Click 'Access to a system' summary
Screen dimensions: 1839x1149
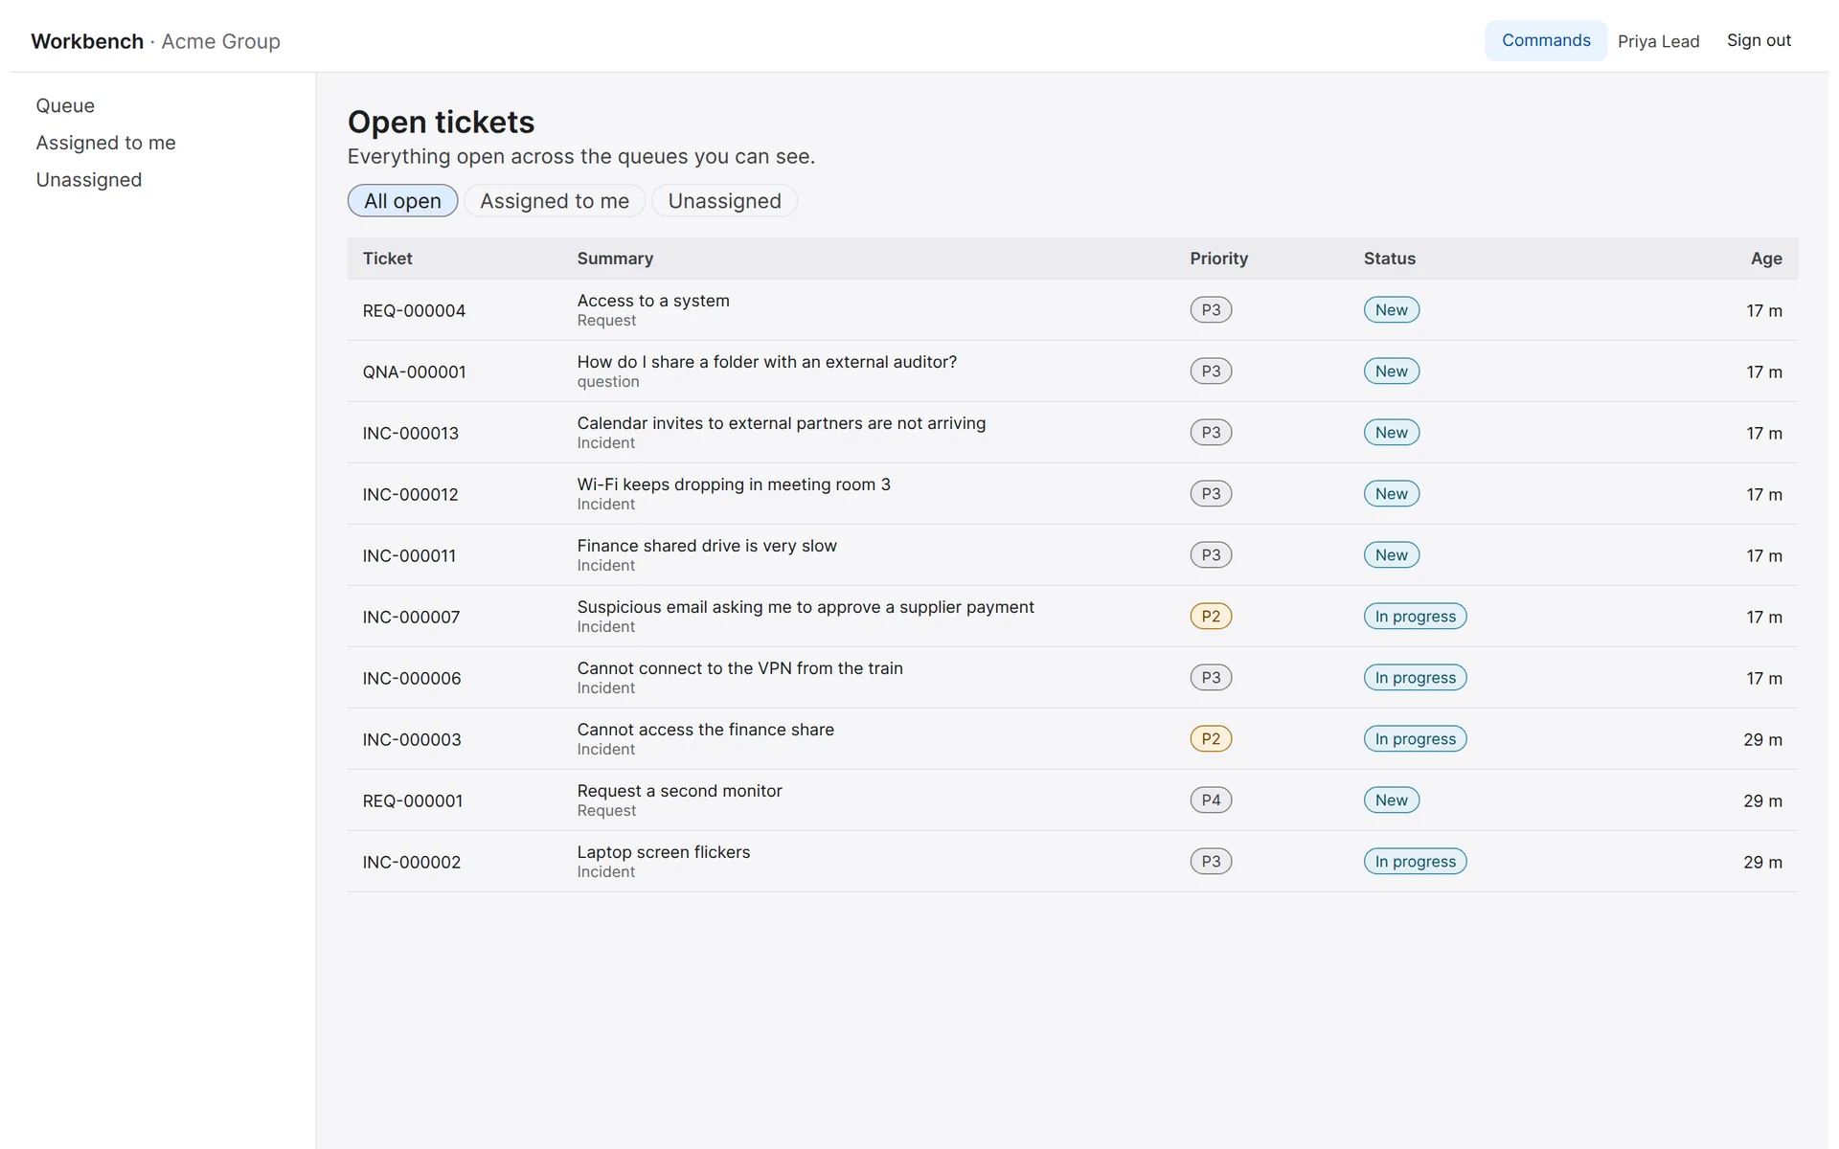pyautogui.click(x=653, y=301)
